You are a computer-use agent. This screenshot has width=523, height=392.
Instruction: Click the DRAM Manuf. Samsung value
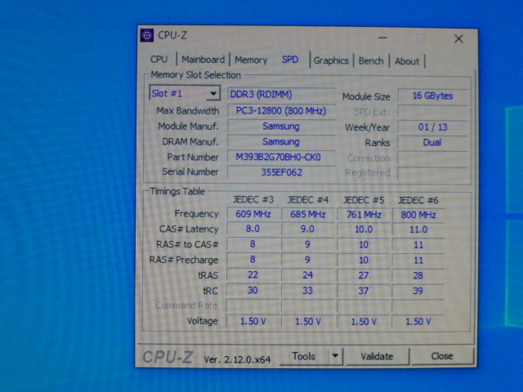tap(281, 141)
